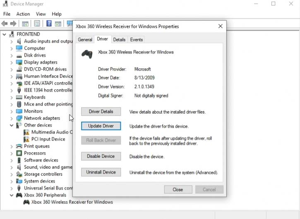The width and height of the screenshot is (300, 219).
Task: Click the Action pane toolbar icon right of Help
Action: [58, 24]
